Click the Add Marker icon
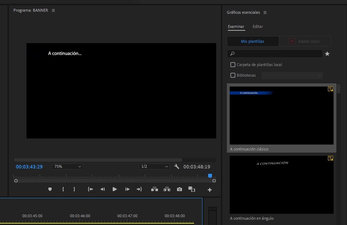The image size is (347, 225). click(50, 189)
